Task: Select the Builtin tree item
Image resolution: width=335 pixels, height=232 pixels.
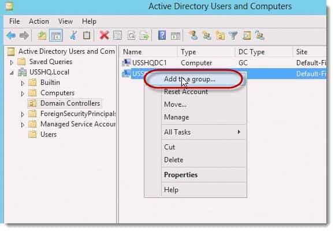Action: point(50,83)
